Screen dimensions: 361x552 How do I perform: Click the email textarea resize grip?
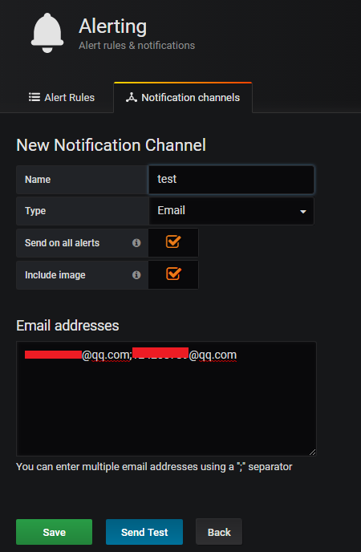[x=312, y=453]
